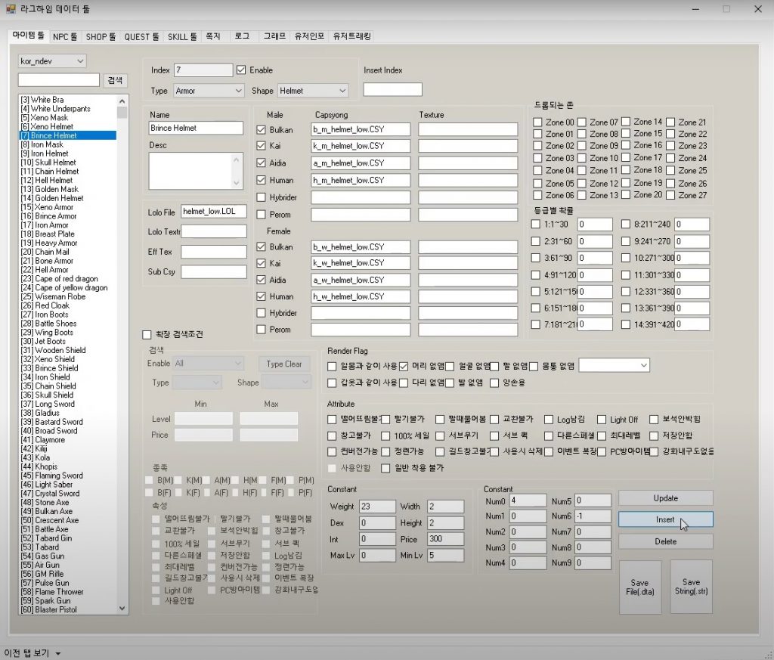Viewport: 774px width, 660px height.
Task: Click the Lolo File field helmet_low.LOL
Action: point(214,212)
